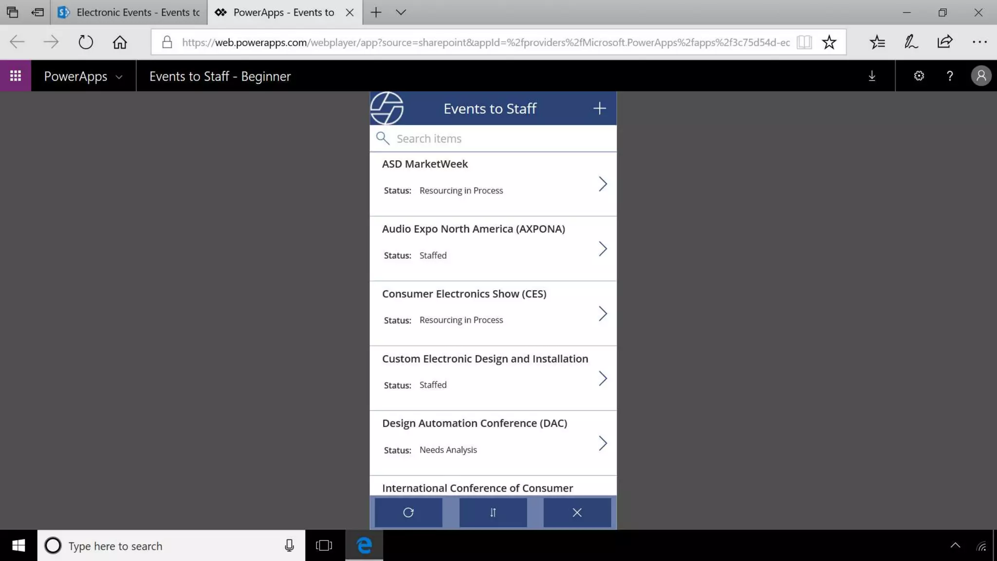Click Windows Start button
The height and width of the screenshot is (561, 997).
coord(18,546)
